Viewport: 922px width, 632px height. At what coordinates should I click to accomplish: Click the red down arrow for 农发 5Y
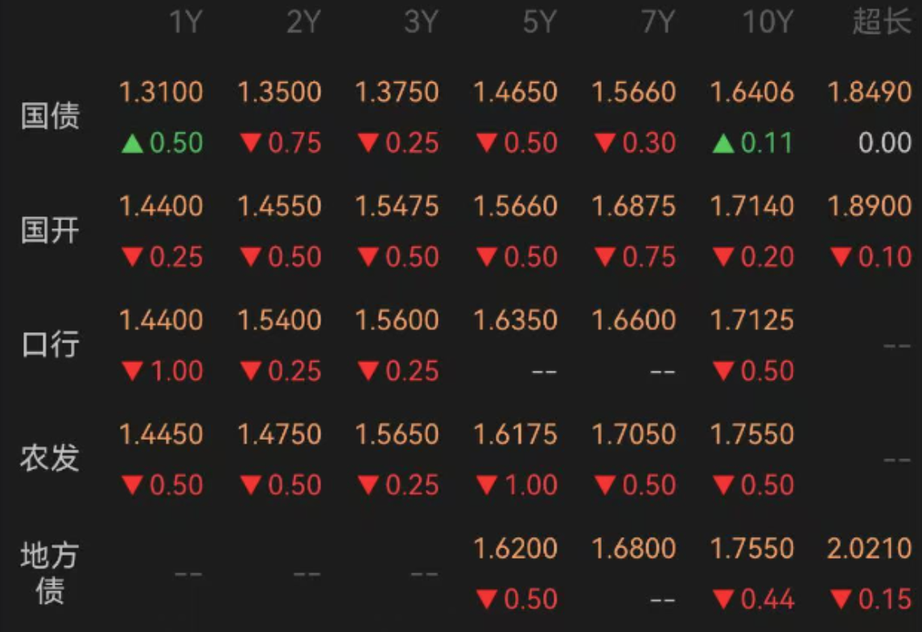[x=487, y=485]
